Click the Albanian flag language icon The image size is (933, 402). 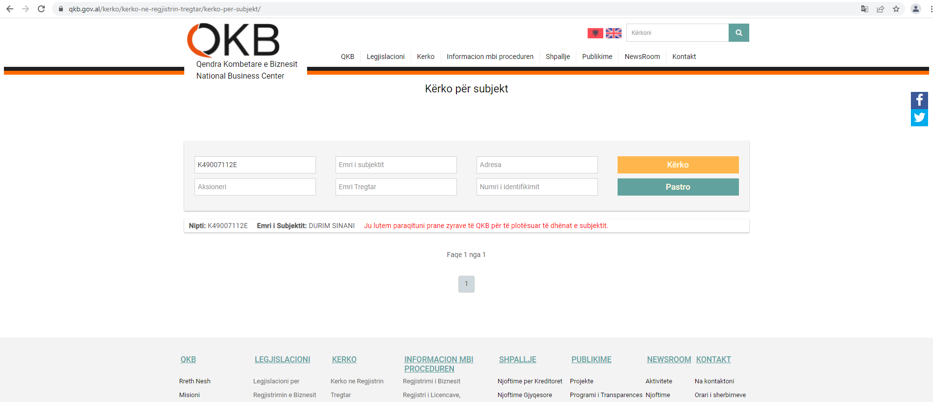click(595, 33)
